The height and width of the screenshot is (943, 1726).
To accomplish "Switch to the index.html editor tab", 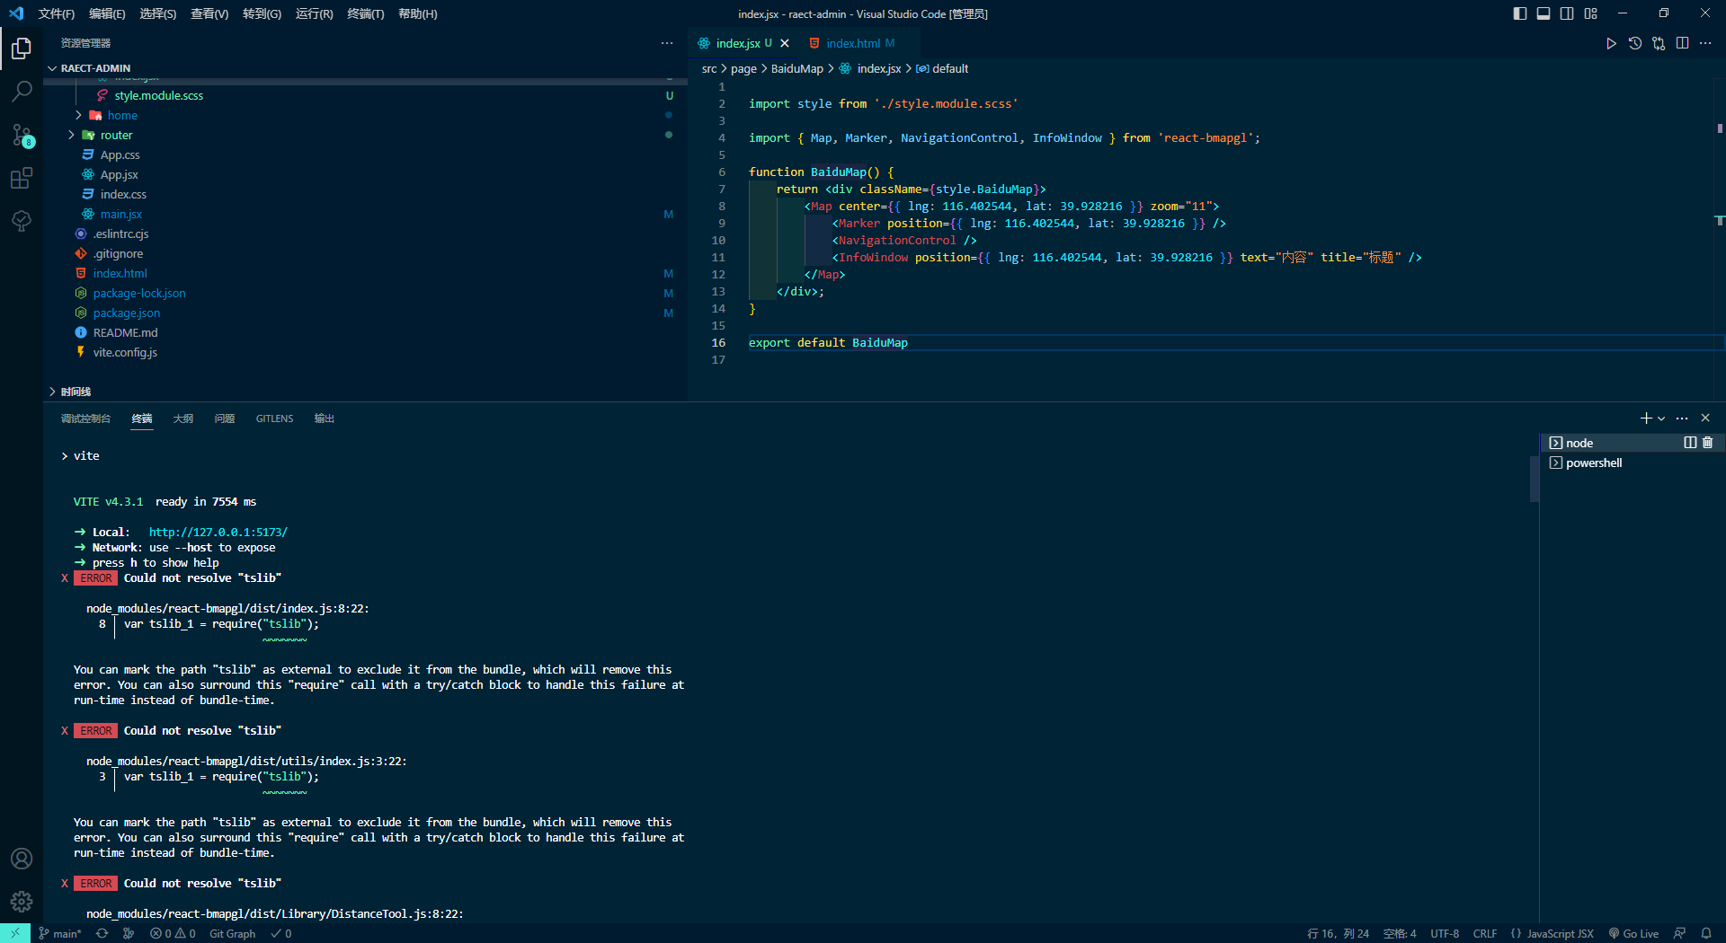I will [853, 43].
